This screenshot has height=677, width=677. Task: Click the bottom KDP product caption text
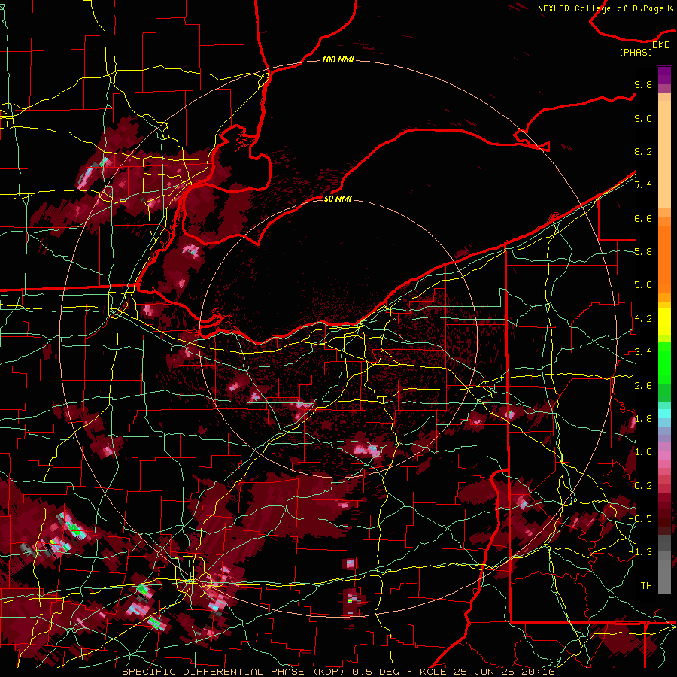[338, 672]
